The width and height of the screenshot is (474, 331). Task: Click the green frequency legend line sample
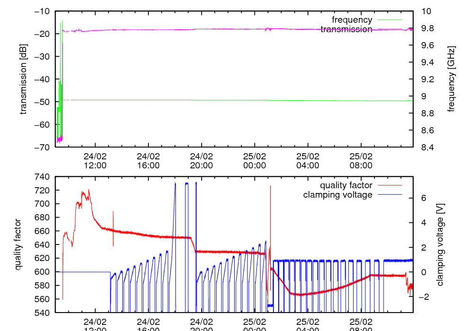[x=389, y=20]
